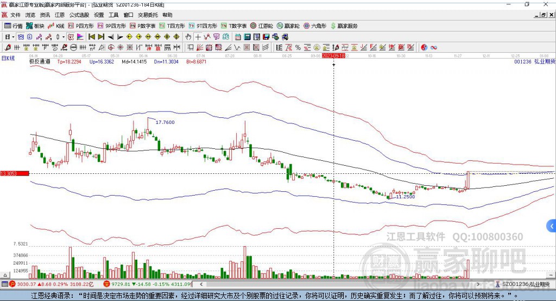Open the 板块 sector view
Image resolution: width=556 pixels, height=301 pixels.
[x=35, y=26]
